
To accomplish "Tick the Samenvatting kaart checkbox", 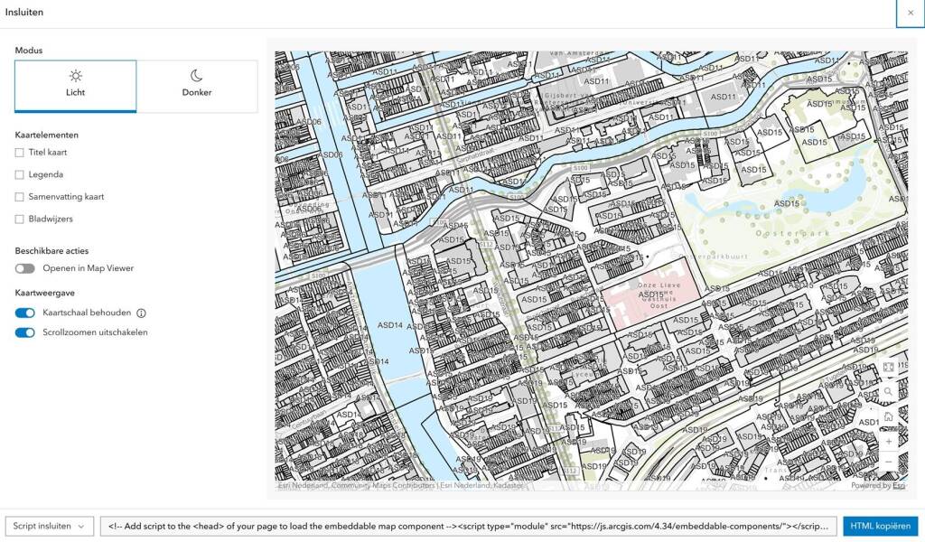I will pos(20,197).
